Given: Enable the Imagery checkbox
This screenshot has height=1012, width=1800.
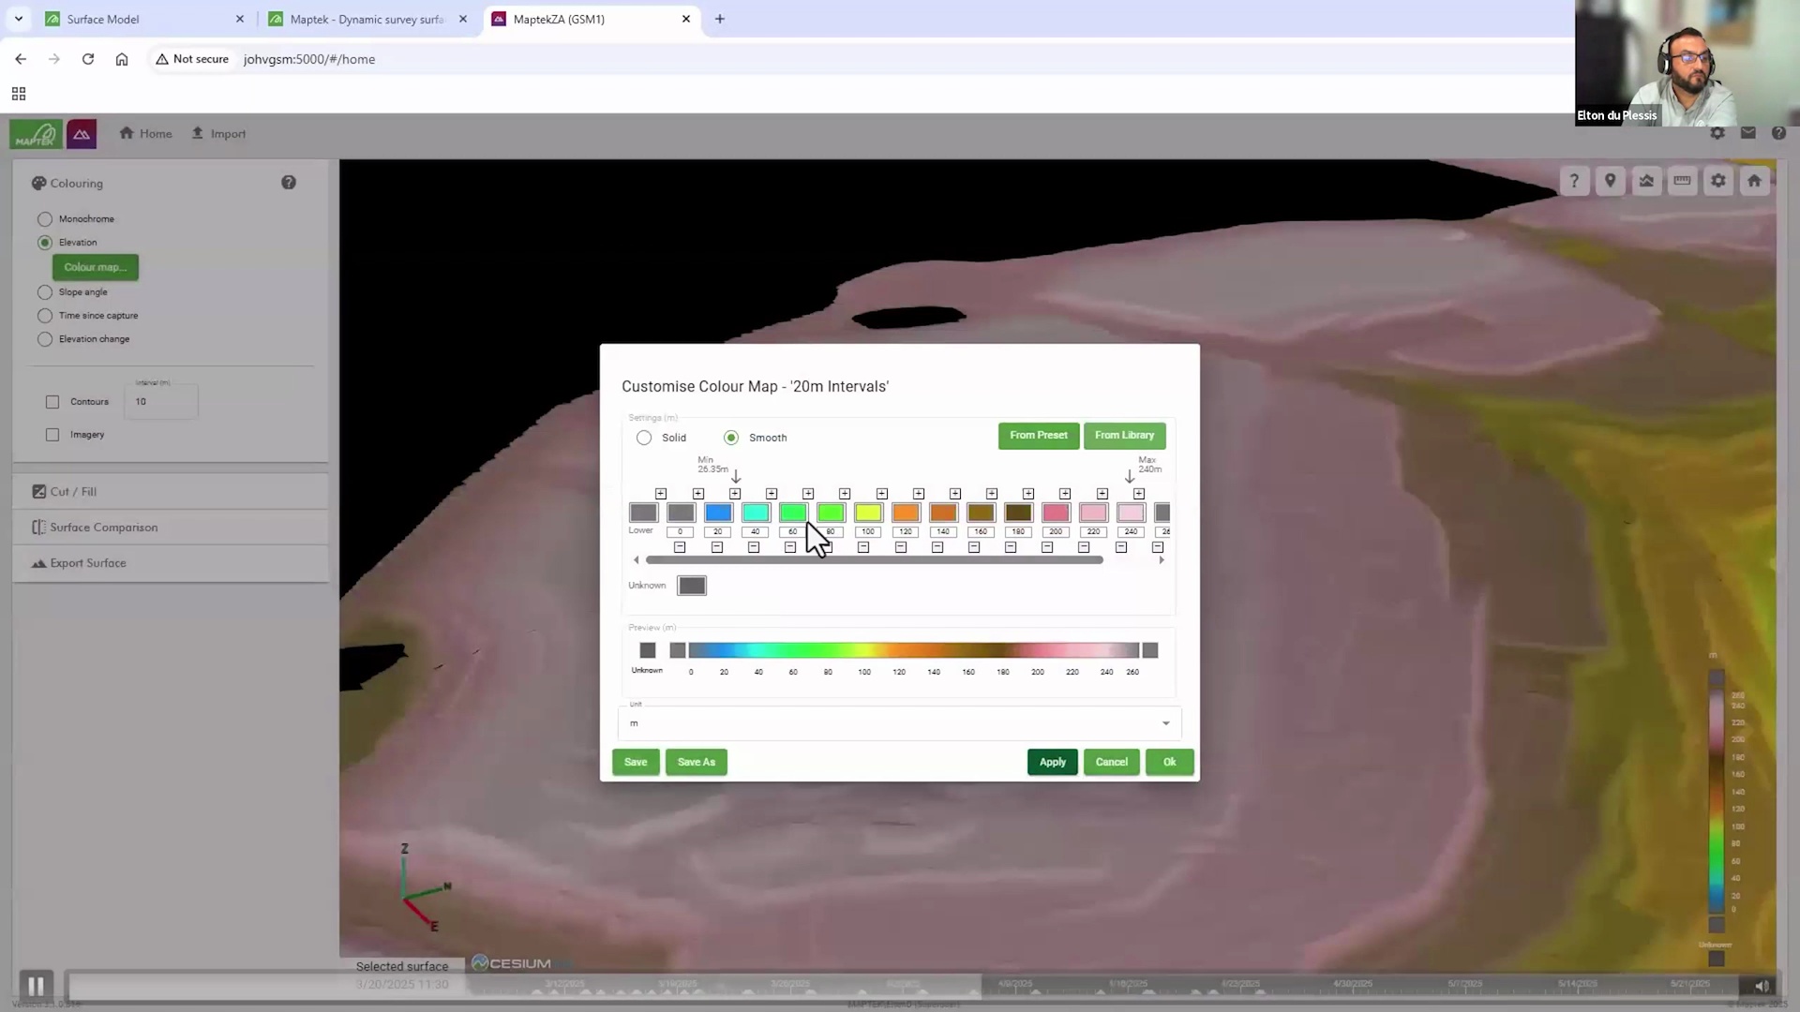Looking at the screenshot, I should click(x=52, y=435).
